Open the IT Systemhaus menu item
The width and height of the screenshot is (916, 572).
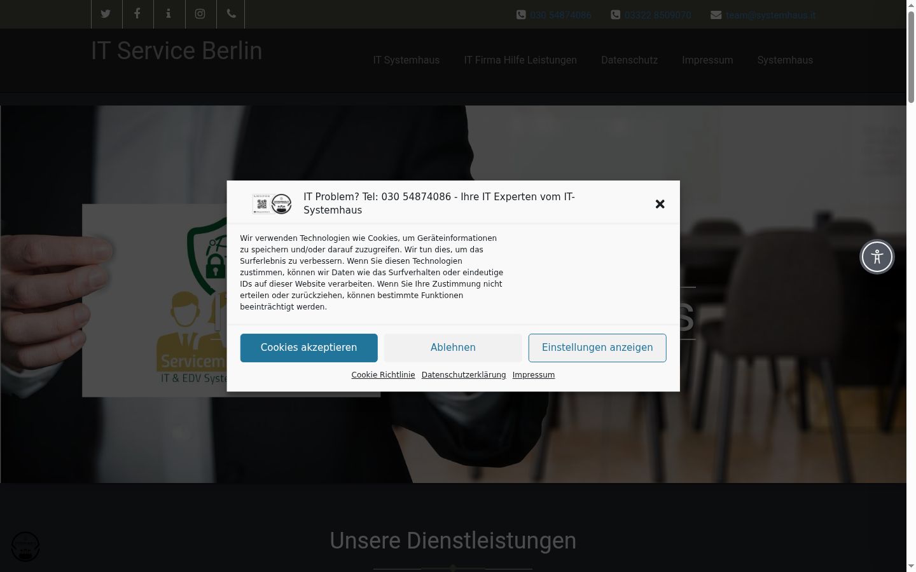pos(406,60)
